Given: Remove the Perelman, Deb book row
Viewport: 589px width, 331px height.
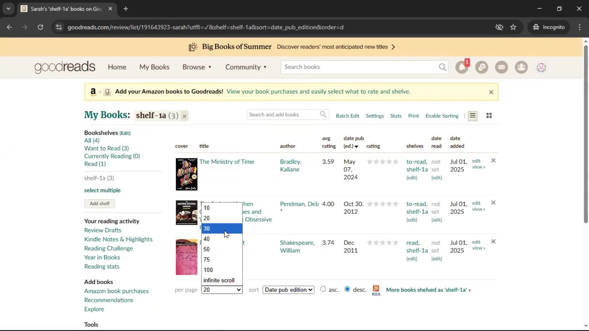Looking at the screenshot, I should click(493, 203).
